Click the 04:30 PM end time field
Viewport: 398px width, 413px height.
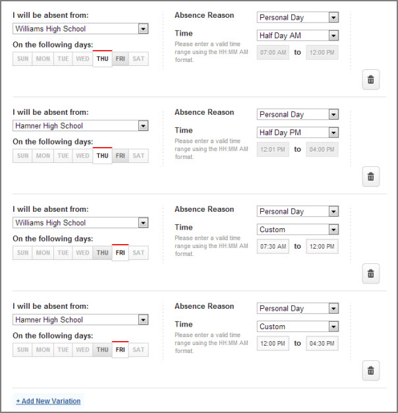322,344
